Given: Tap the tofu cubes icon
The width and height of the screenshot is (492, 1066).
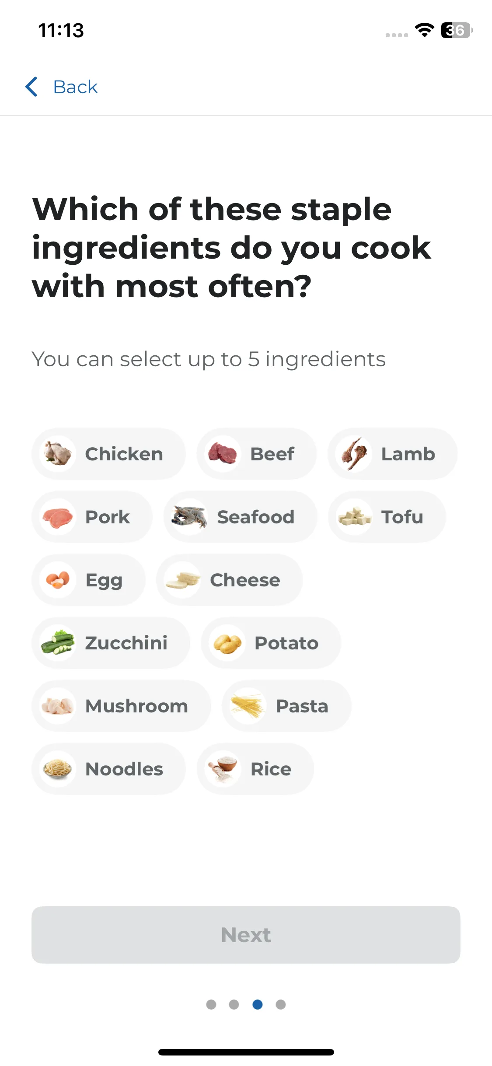Looking at the screenshot, I should pos(354,517).
